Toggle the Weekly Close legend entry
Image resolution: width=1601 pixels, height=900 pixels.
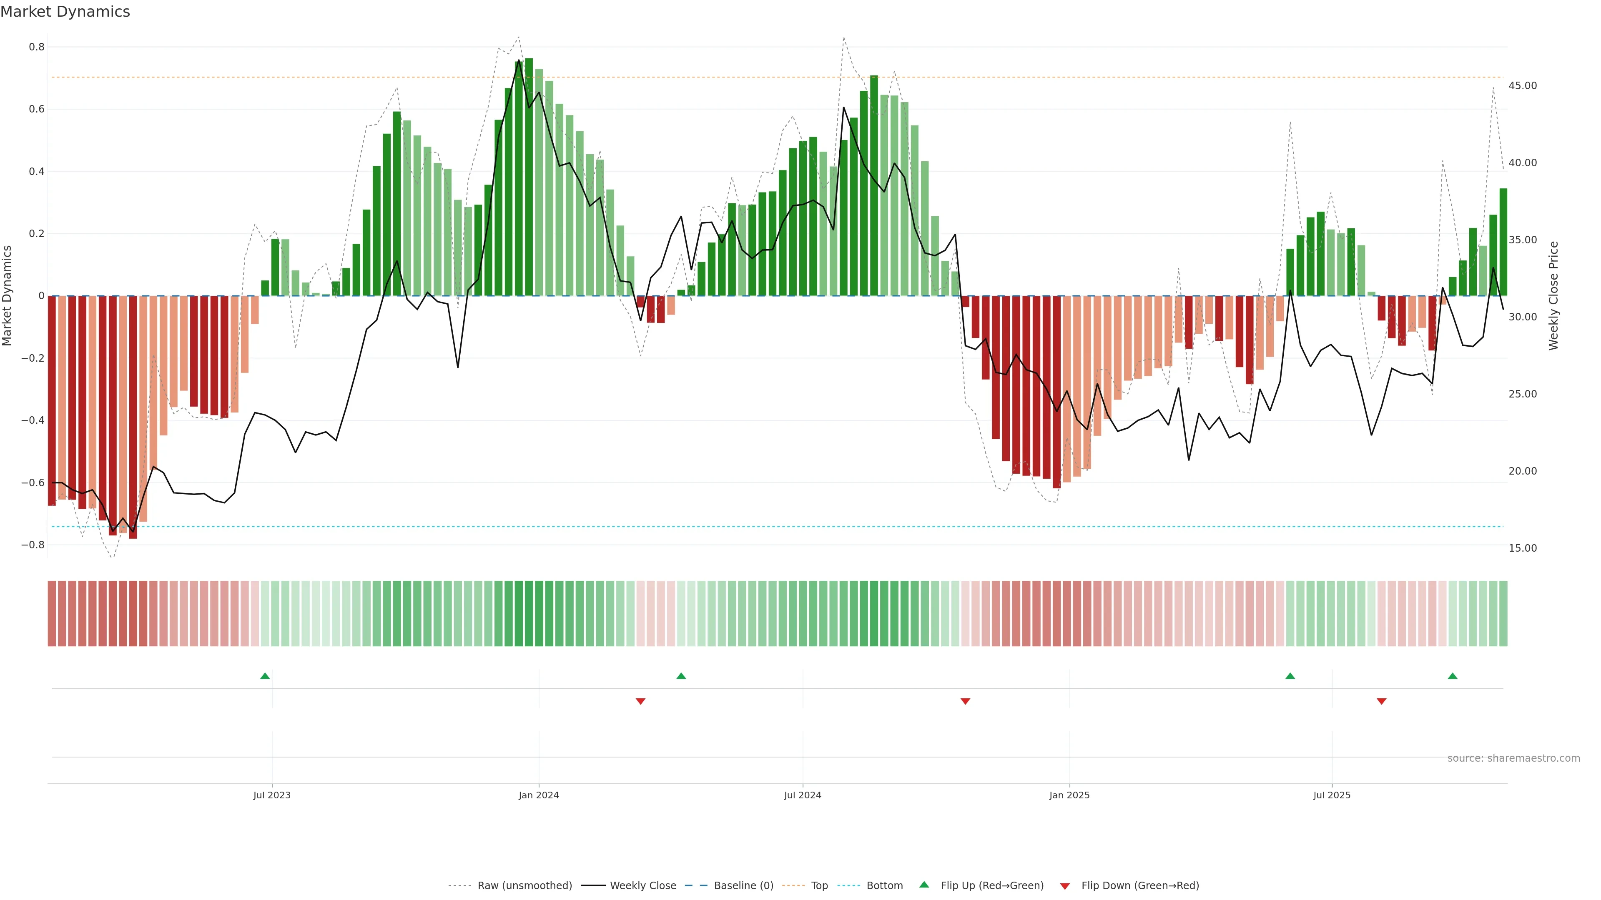[642, 886]
